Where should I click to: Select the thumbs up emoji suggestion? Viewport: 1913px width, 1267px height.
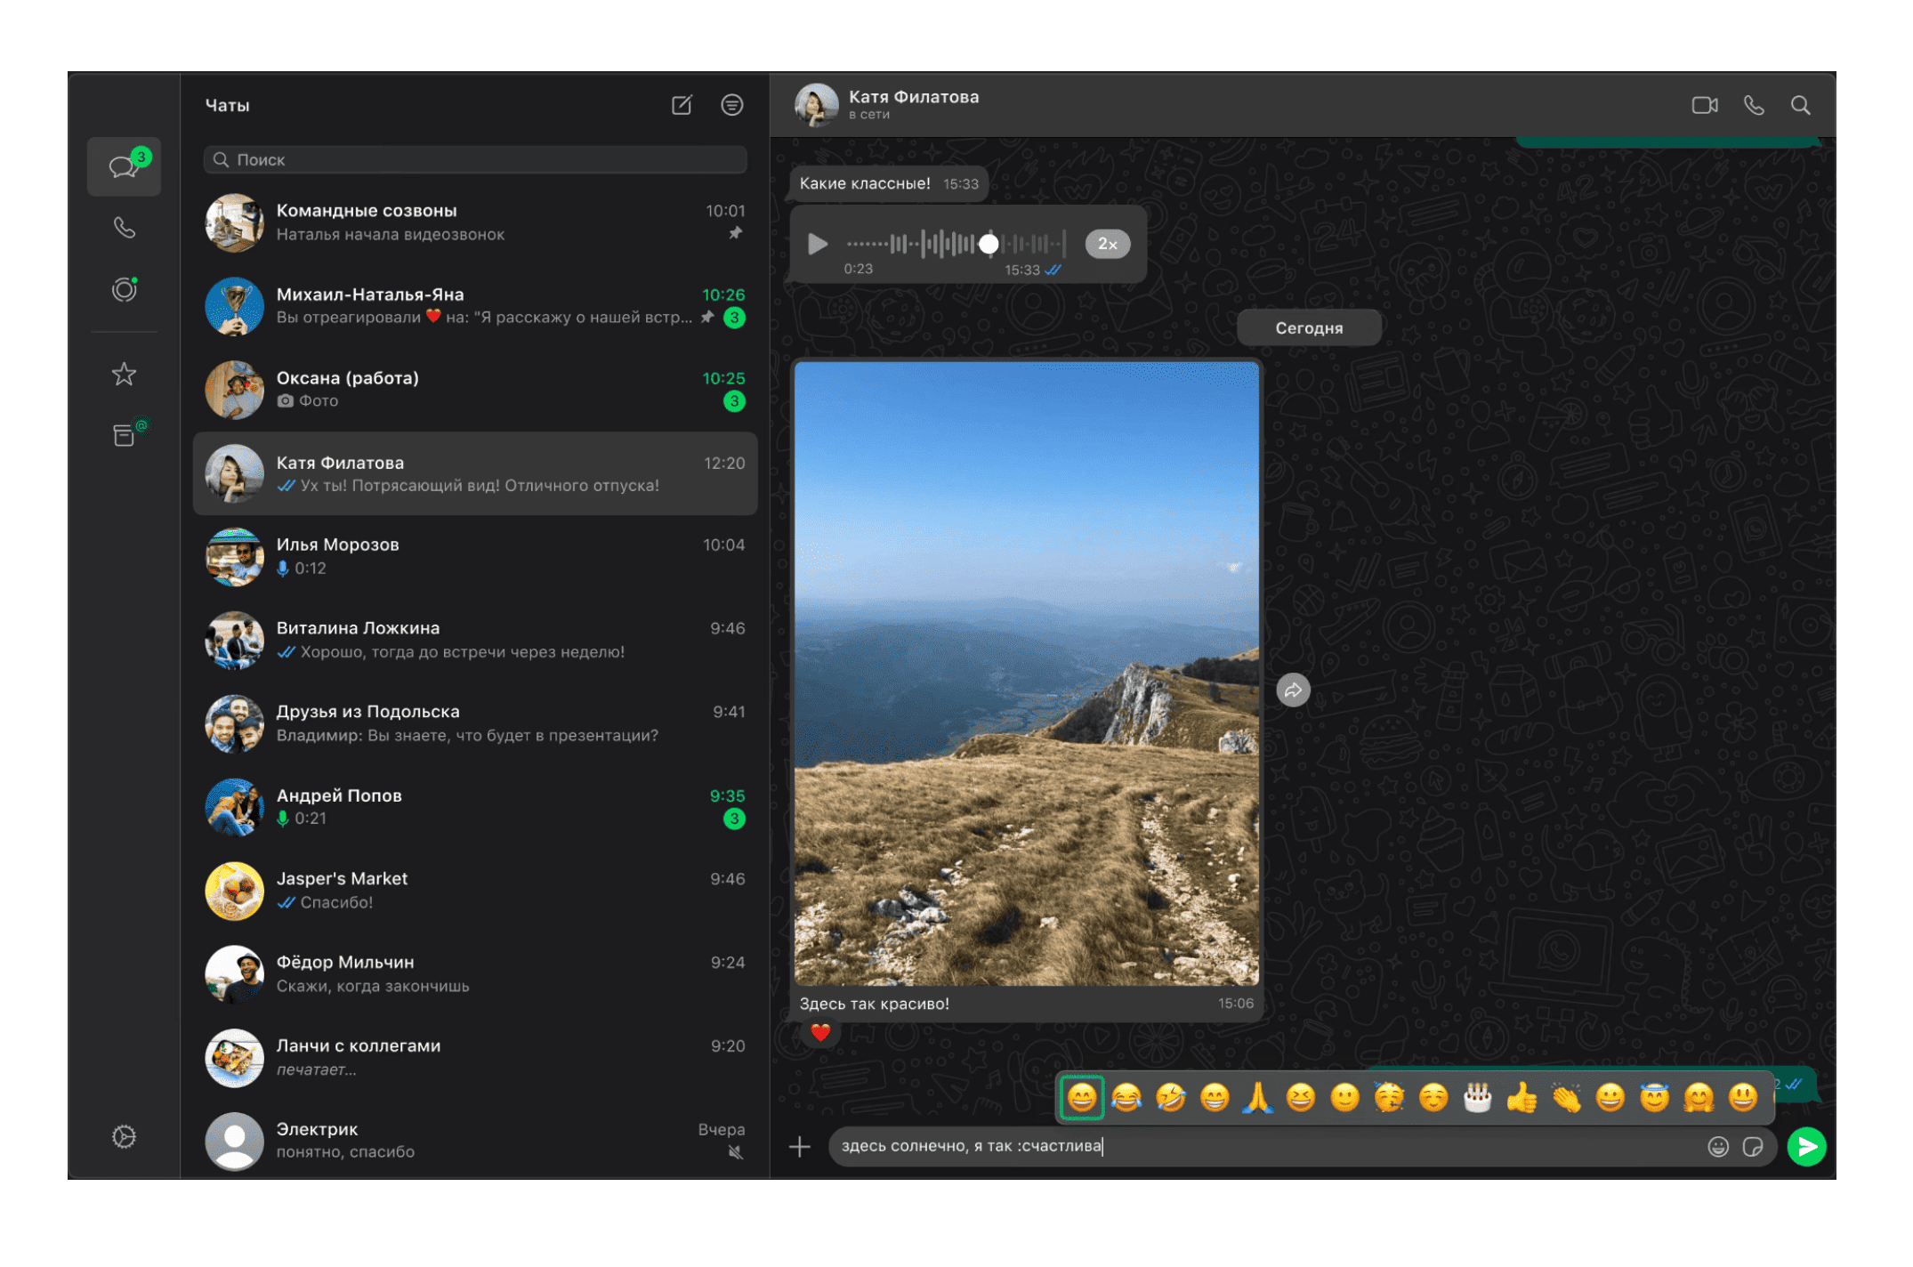pos(1522,1097)
